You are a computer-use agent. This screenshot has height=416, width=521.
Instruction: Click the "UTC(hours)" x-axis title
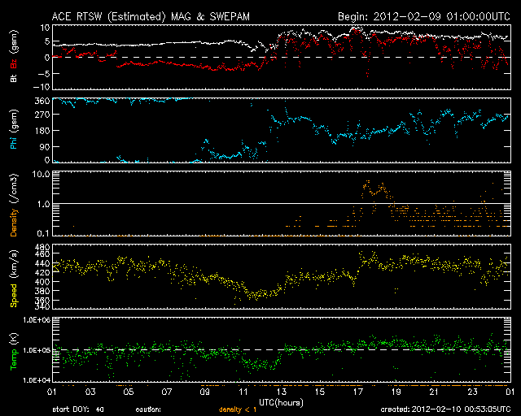coord(281,403)
